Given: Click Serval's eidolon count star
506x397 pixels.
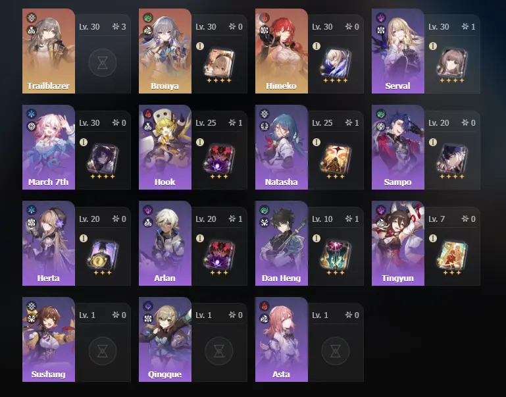Looking at the screenshot, I should pyautogui.click(x=465, y=26).
